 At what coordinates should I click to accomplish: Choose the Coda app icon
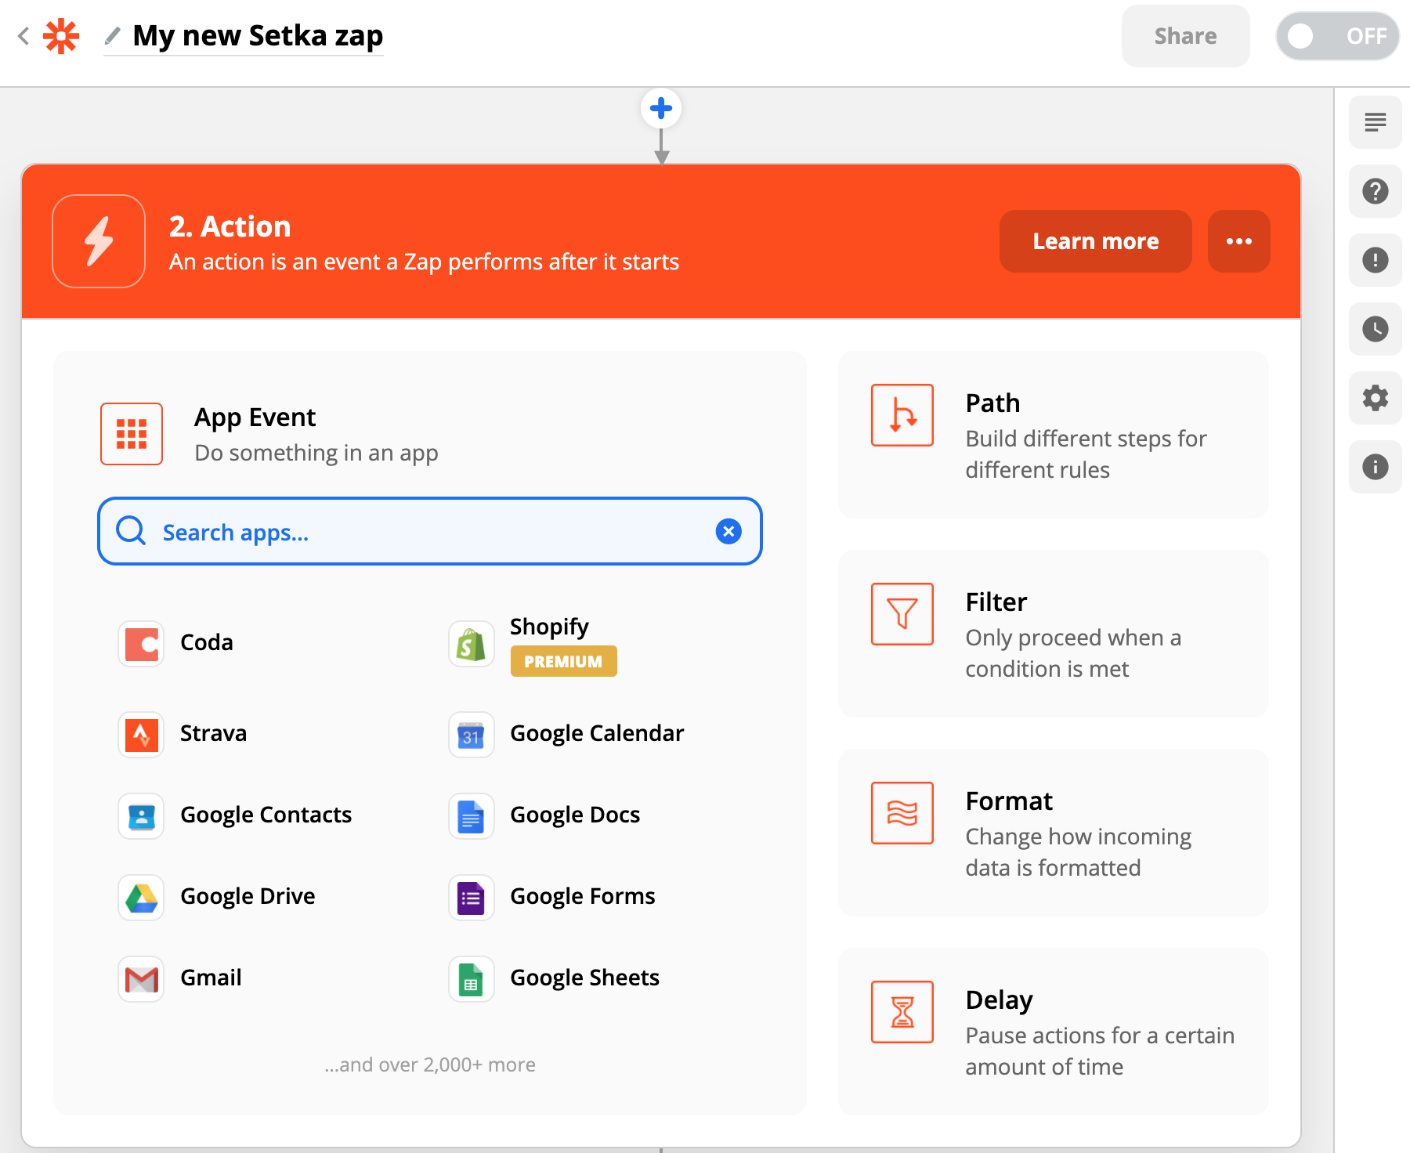(141, 644)
